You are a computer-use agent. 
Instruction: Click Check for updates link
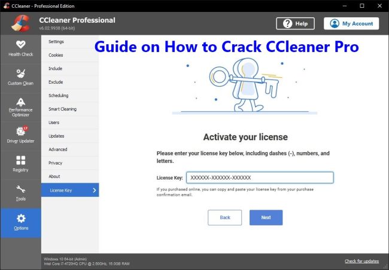coord(361,261)
